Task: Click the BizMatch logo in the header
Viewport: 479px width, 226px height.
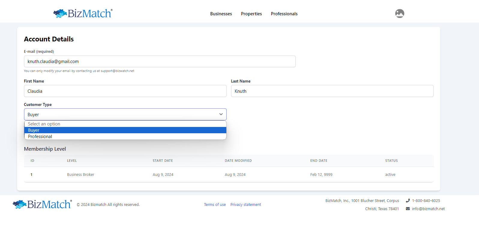Action: pos(83,14)
